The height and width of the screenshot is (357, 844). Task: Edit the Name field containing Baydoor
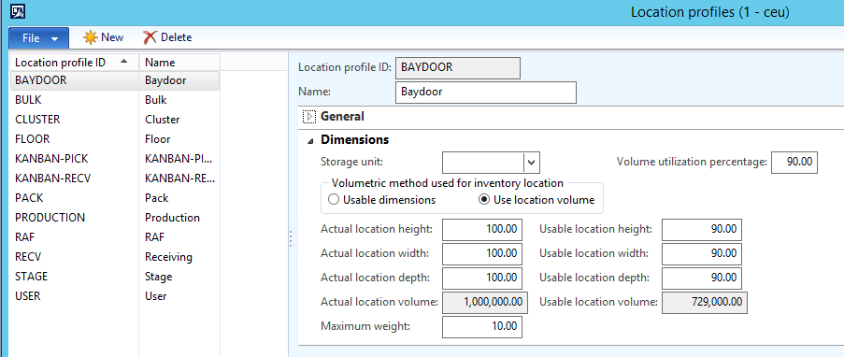[x=485, y=93]
